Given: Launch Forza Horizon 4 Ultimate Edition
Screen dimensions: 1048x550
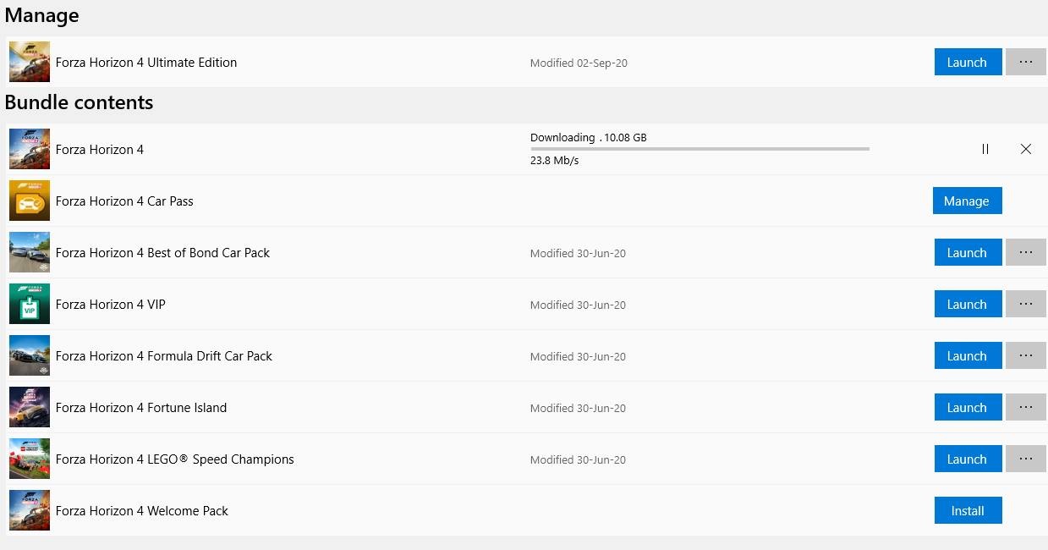Looking at the screenshot, I should (968, 62).
